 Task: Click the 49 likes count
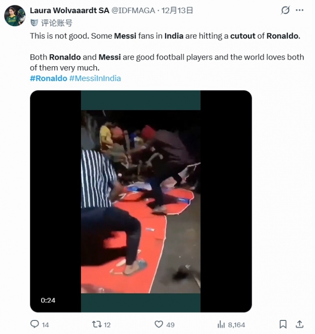coord(170,325)
